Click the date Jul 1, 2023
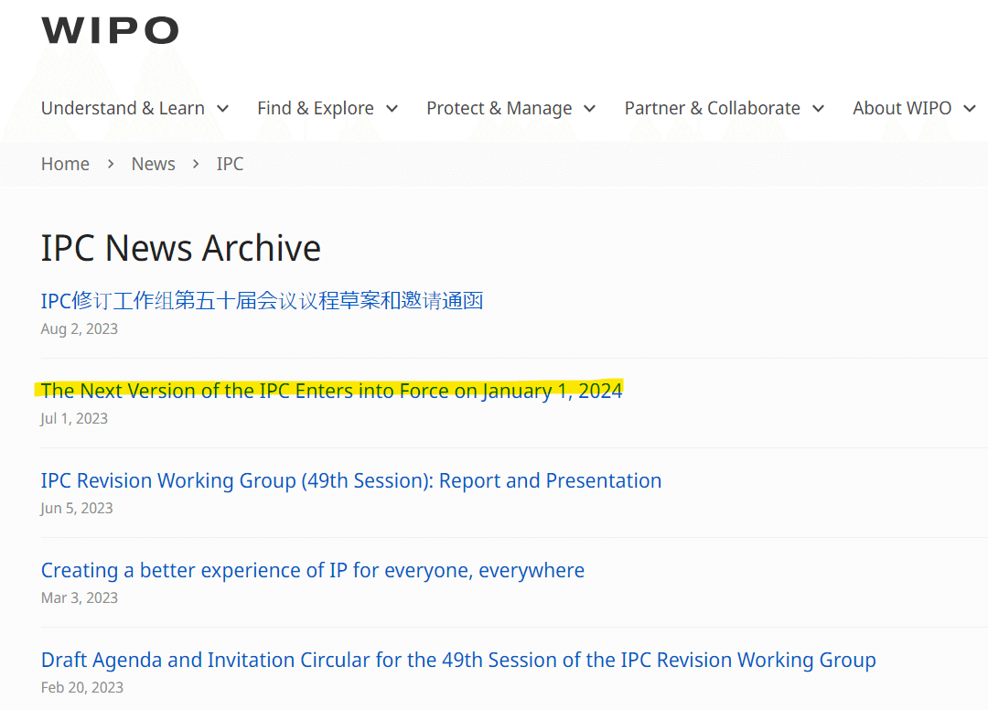988x710 pixels. (74, 418)
